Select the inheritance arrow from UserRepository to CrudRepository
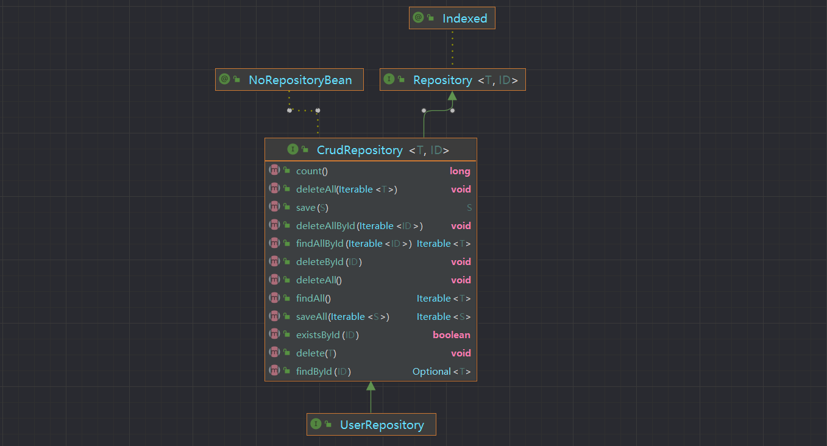The height and width of the screenshot is (446, 827). (x=371, y=397)
